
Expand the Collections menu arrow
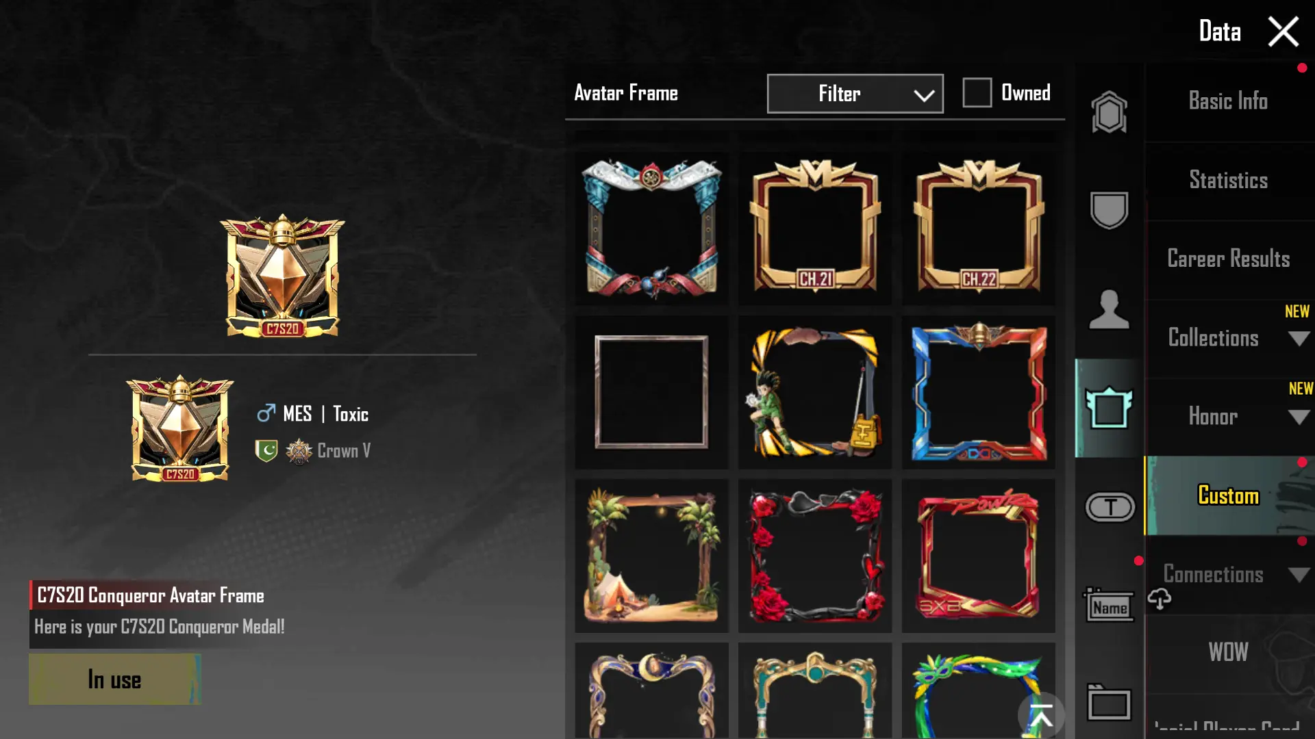(1299, 339)
